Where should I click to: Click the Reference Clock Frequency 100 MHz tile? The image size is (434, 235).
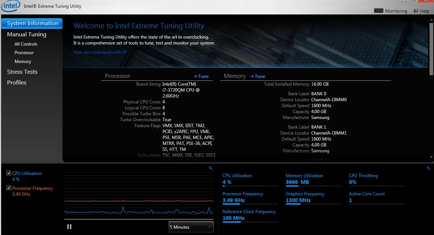[250, 216]
